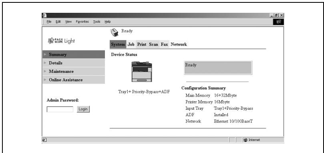The height and width of the screenshot is (153, 324).
Task: Open the Favorites menu
Action: (82, 22)
